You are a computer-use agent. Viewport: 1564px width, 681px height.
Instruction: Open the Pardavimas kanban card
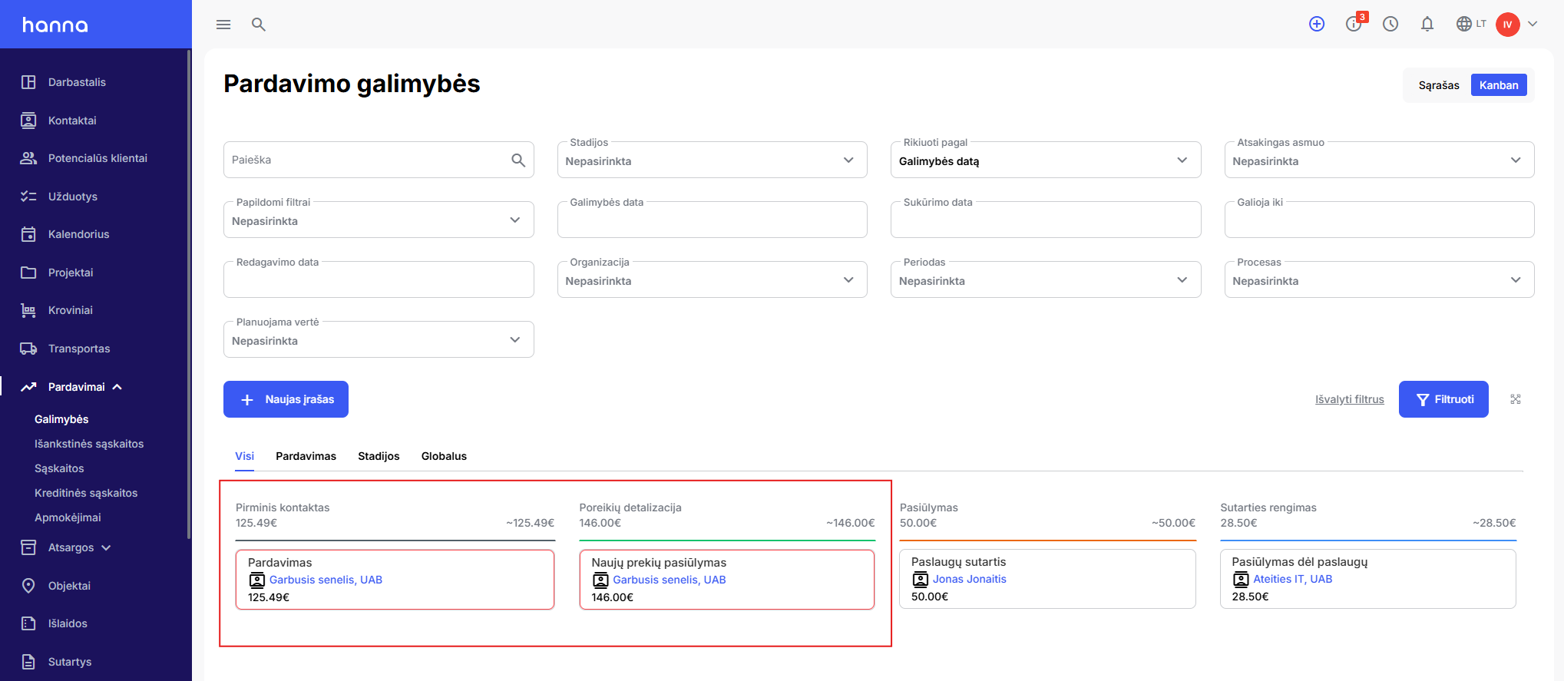click(395, 580)
